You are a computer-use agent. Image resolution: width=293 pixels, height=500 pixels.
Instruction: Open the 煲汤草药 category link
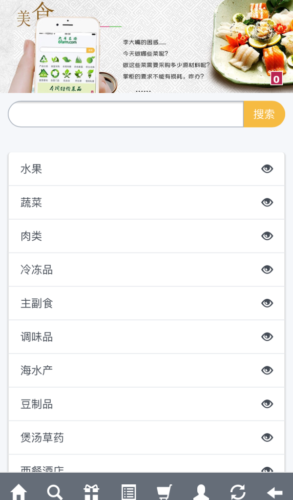(x=146, y=437)
